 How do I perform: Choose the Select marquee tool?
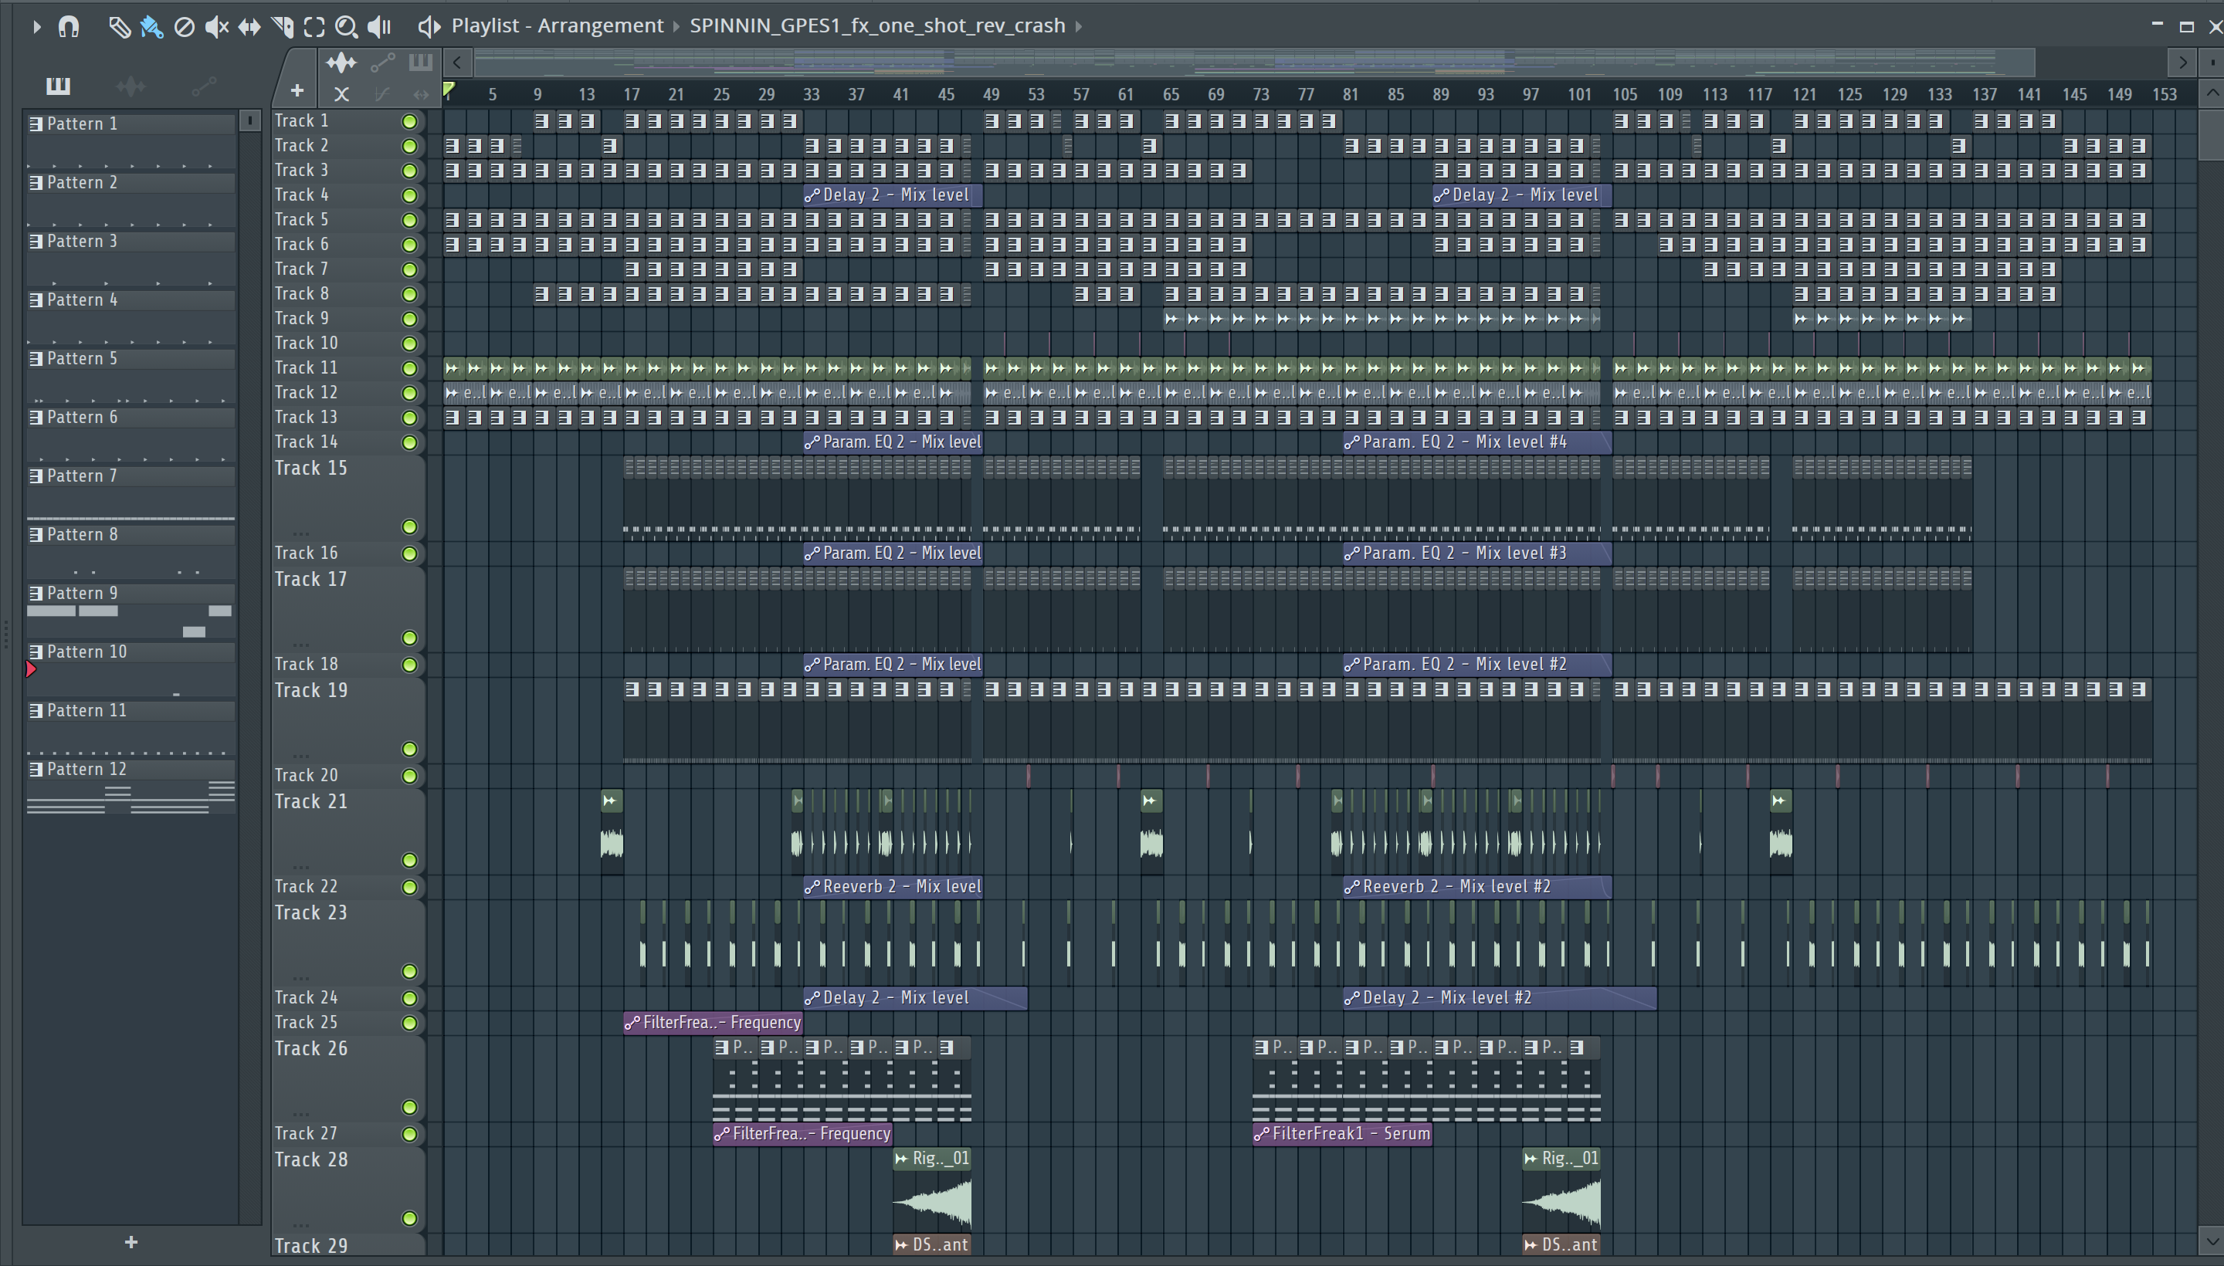[314, 27]
